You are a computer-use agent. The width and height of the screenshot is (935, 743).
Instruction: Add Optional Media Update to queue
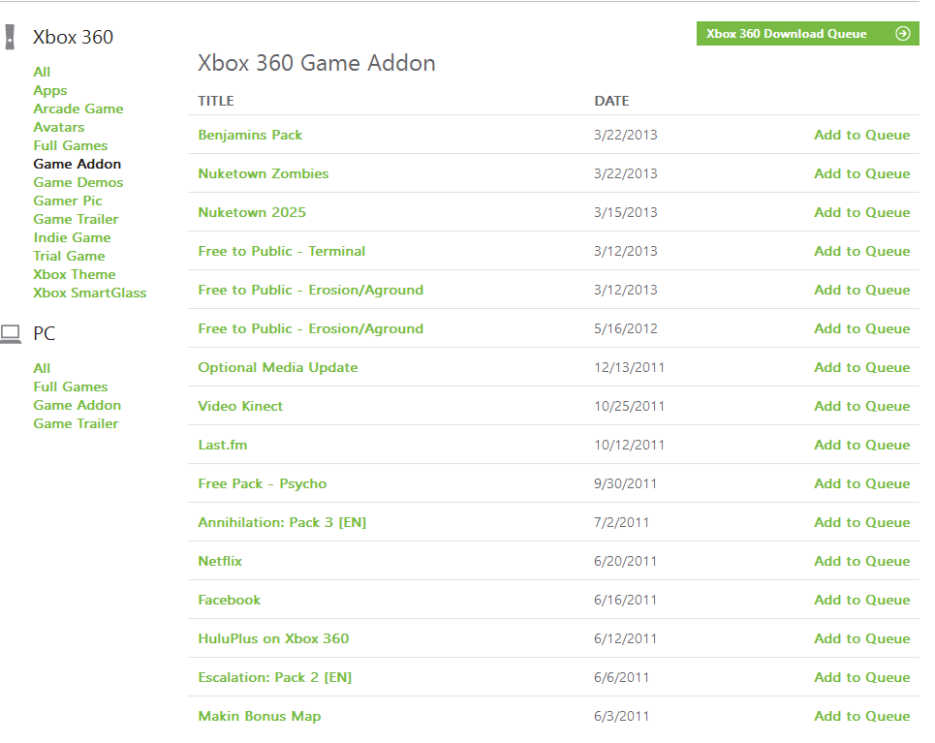point(862,368)
